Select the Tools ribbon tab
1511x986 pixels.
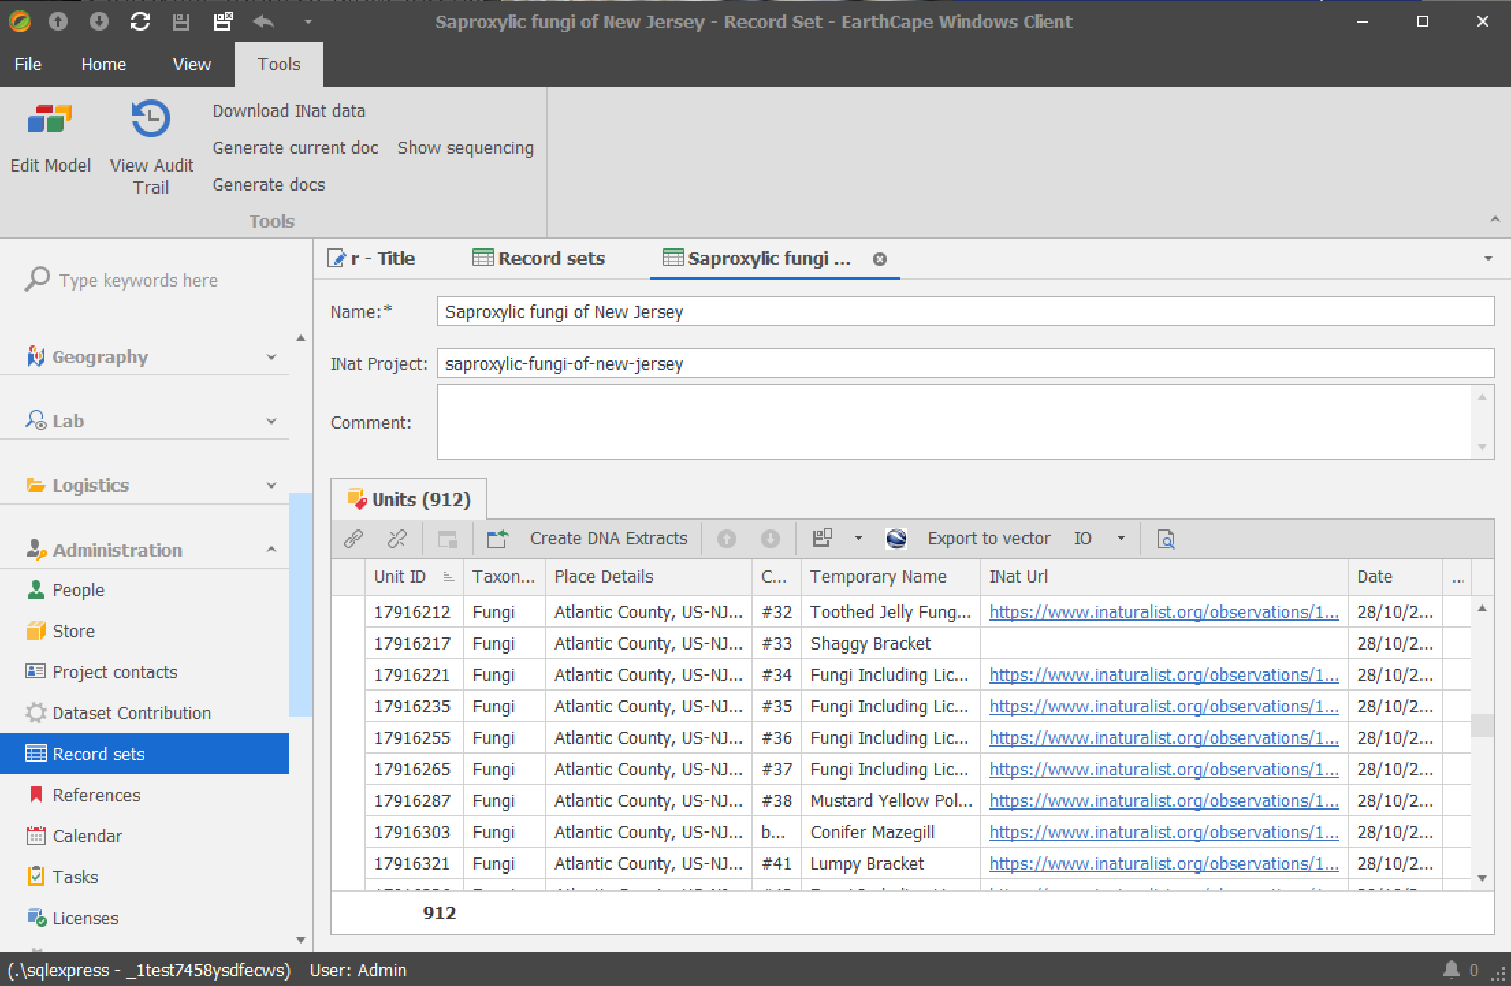pyautogui.click(x=279, y=64)
